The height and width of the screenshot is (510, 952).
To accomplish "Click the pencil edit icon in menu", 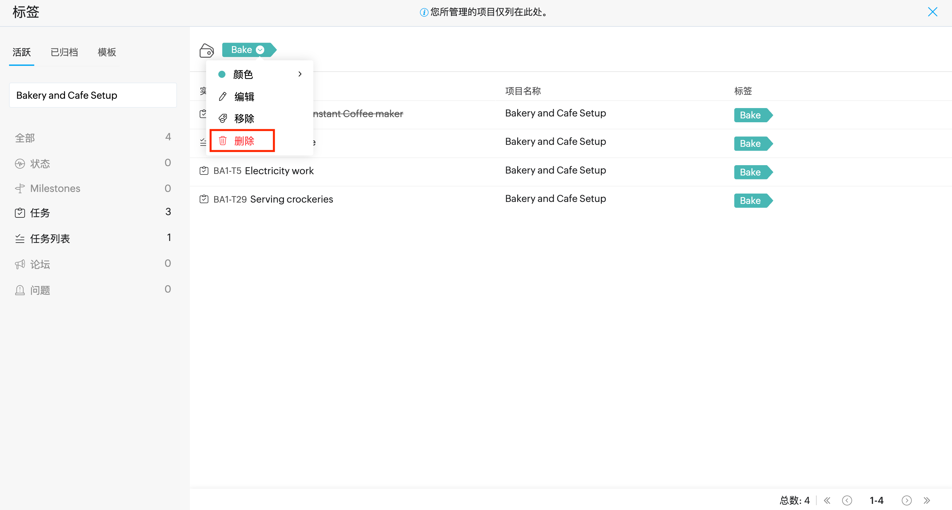I will pyautogui.click(x=223, y=97).
